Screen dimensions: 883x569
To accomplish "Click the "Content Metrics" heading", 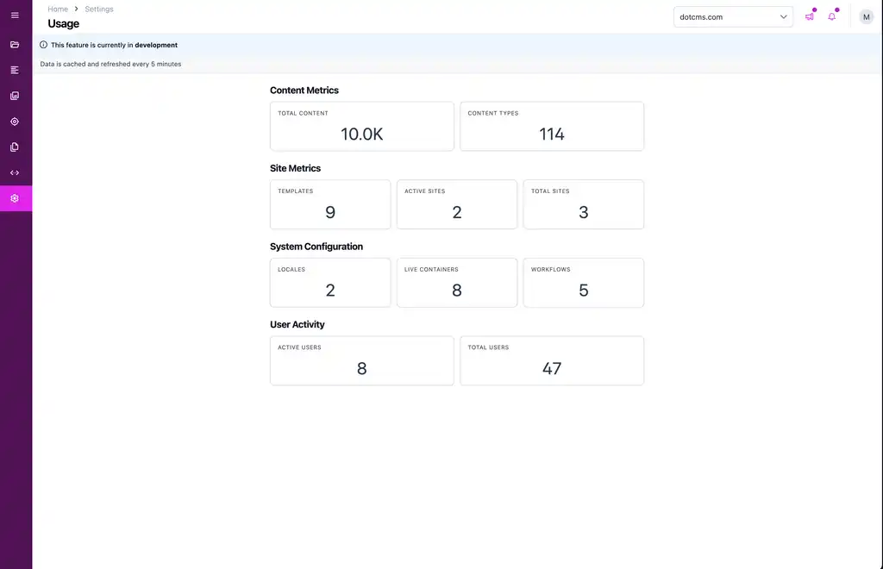I will [304, 90].
